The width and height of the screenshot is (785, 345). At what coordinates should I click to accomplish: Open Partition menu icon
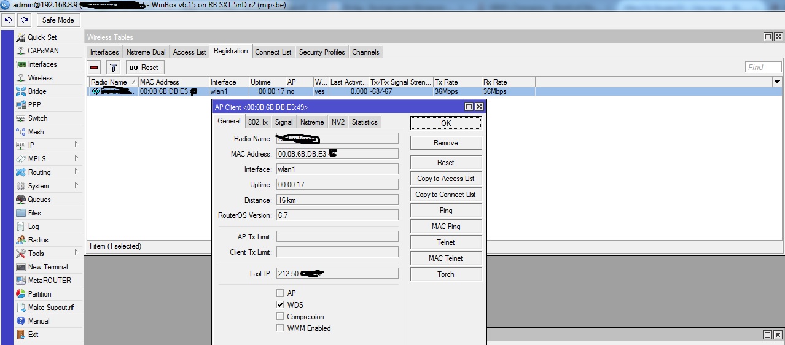[21, 294]
